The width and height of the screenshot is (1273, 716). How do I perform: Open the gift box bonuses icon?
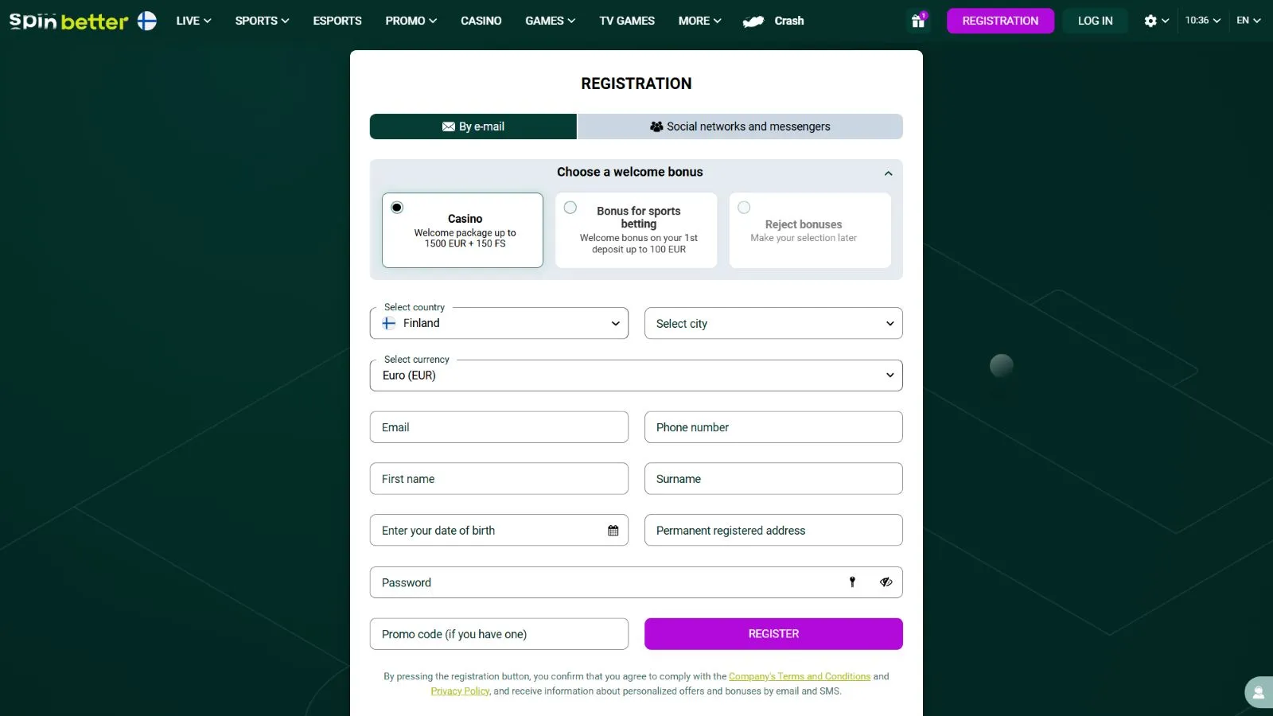point(918,21)
